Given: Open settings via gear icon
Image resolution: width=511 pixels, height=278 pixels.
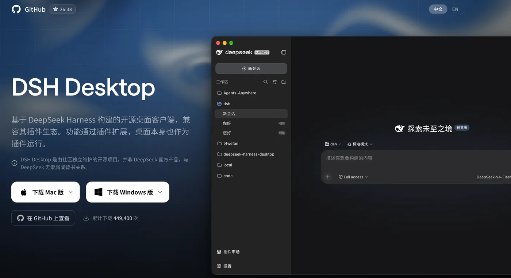Looking at the screenshot, I should click(219, 266).
